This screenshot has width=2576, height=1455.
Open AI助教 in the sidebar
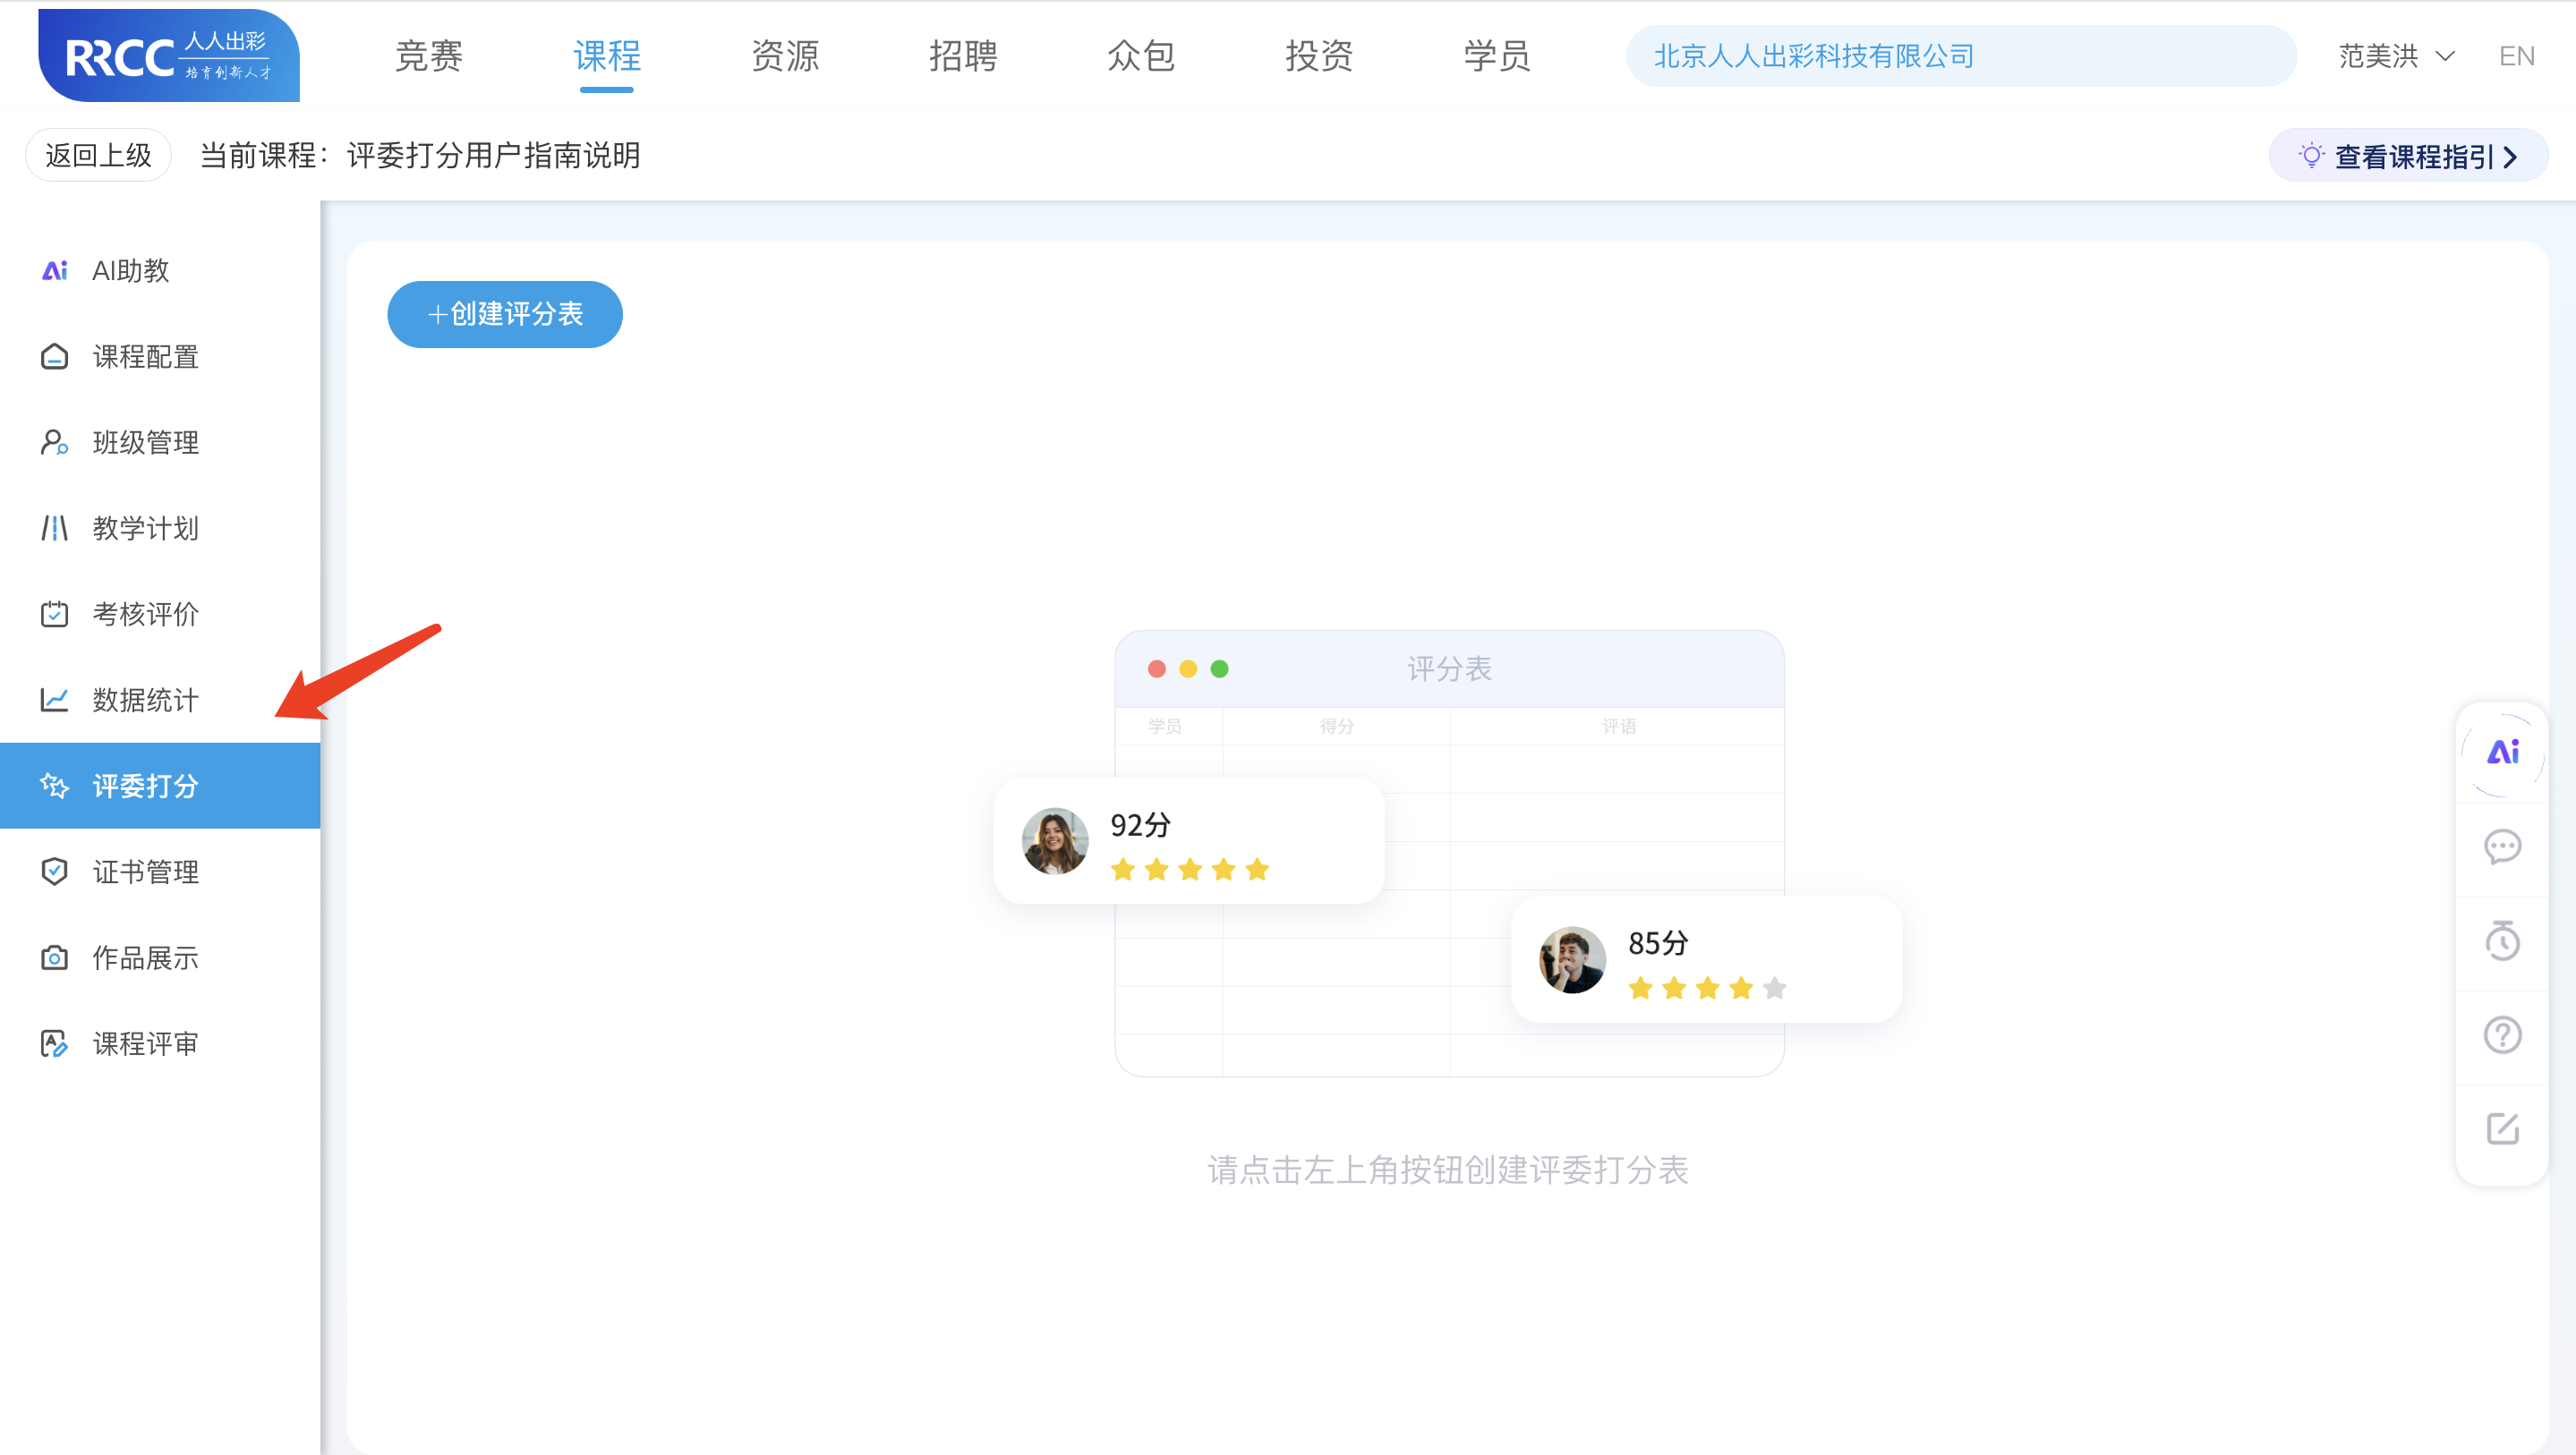pos(160,270)
